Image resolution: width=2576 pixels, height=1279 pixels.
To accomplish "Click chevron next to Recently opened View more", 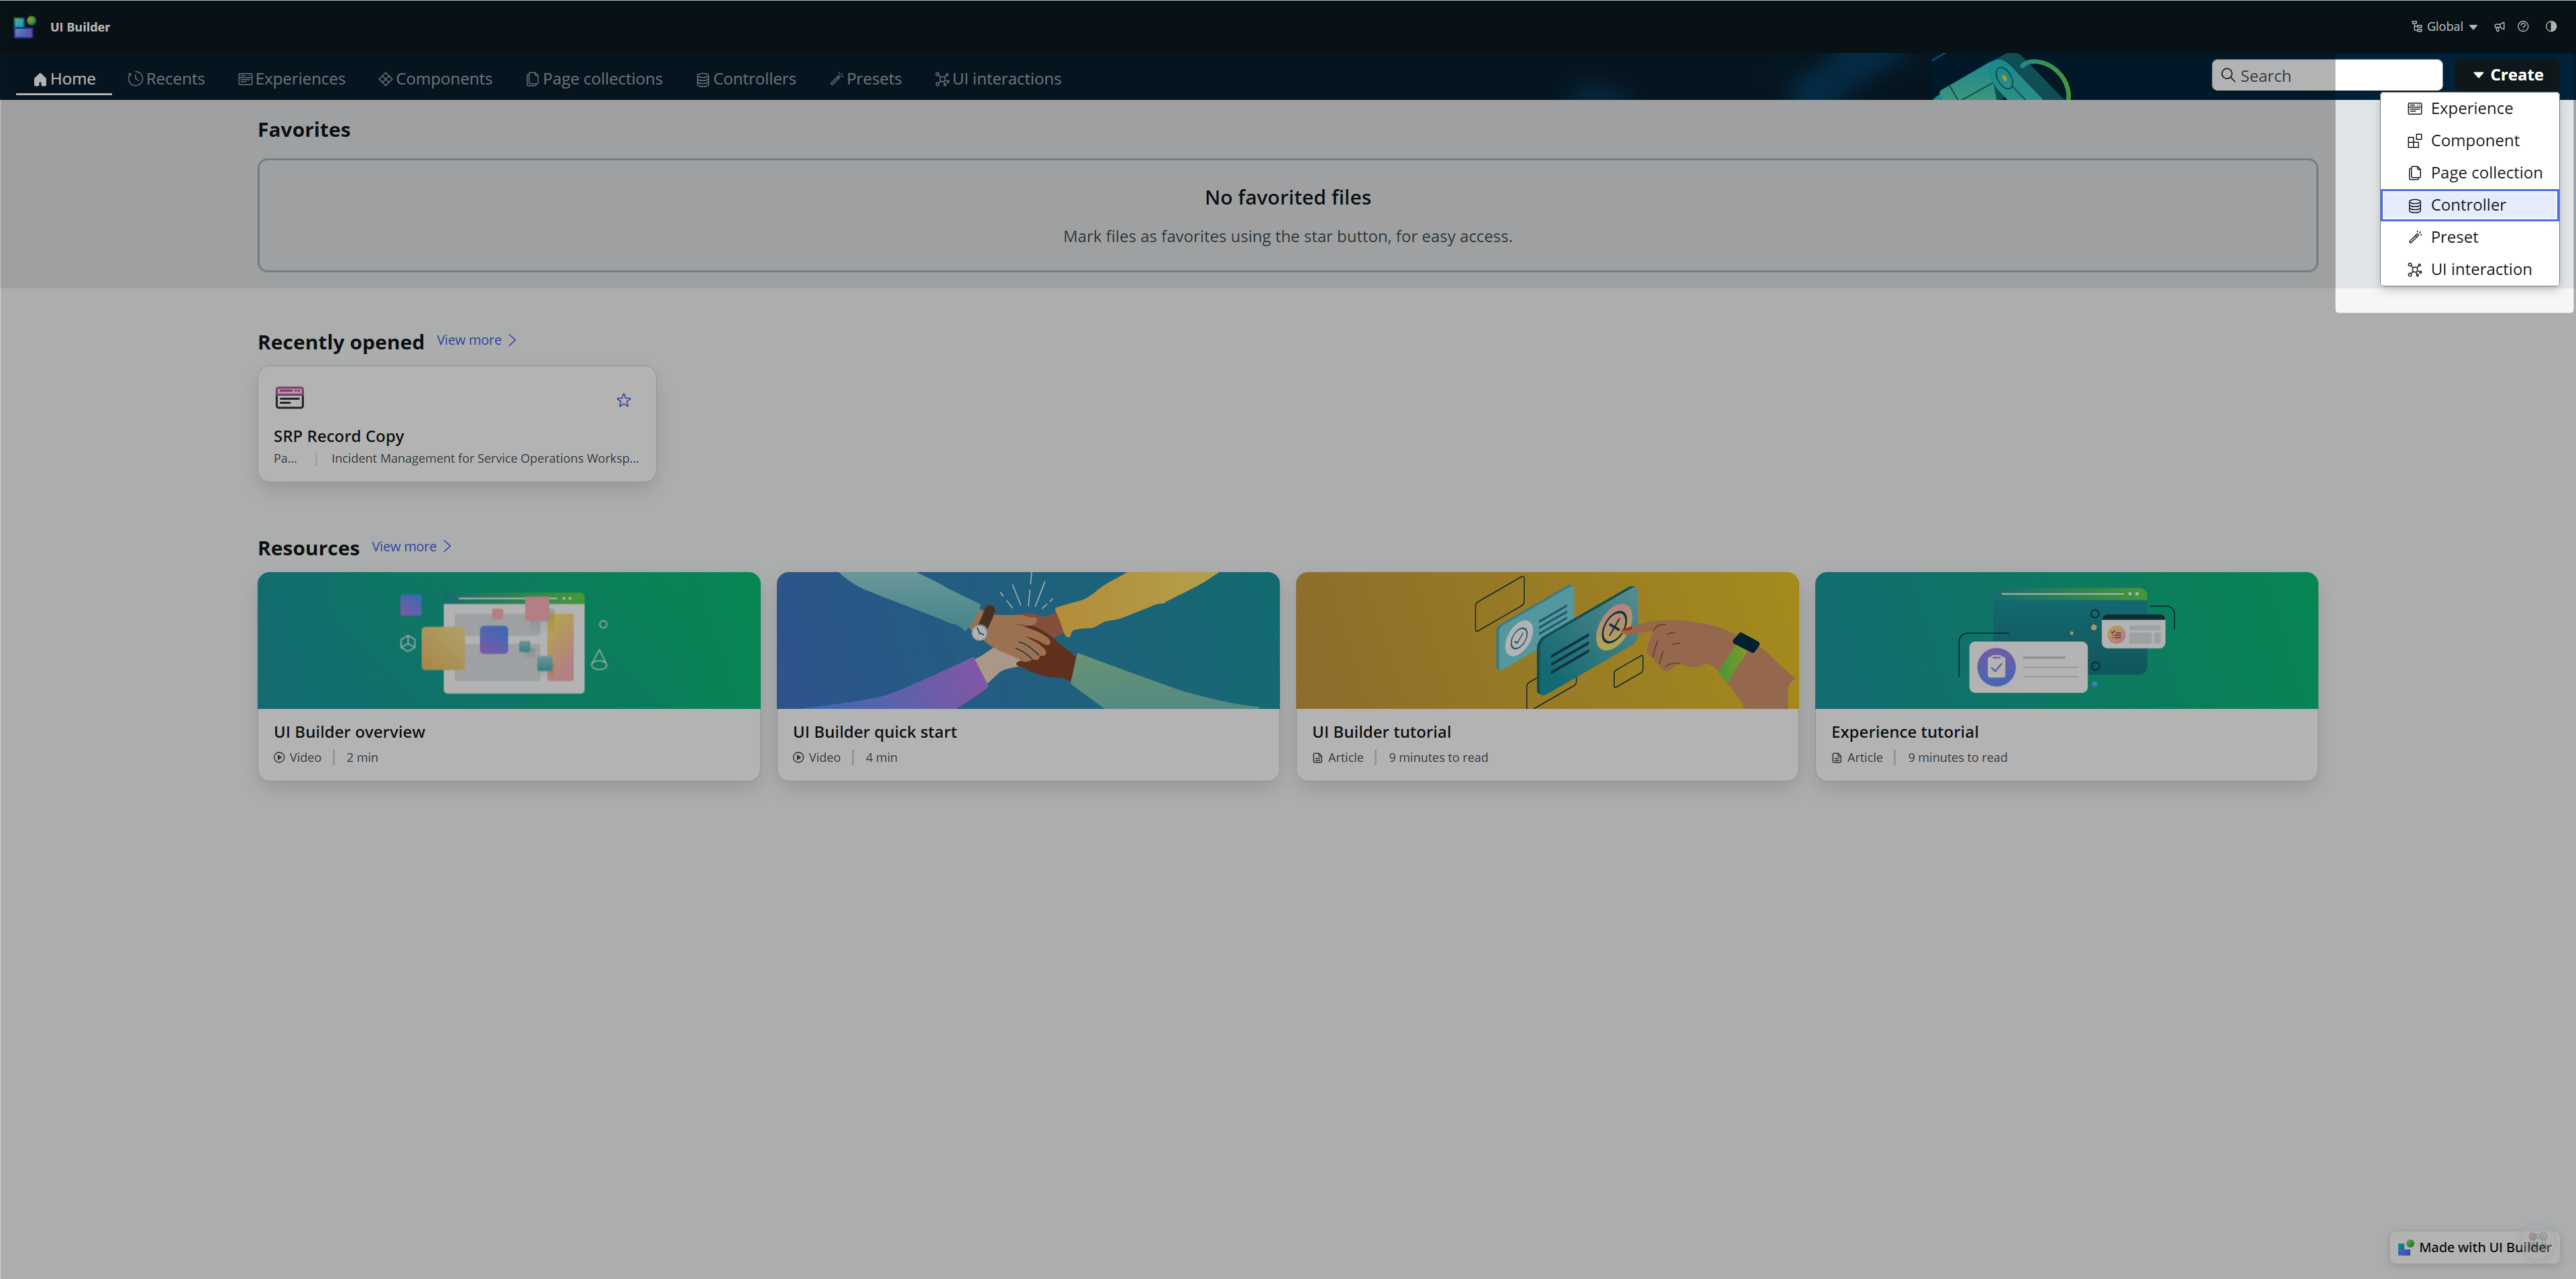I will [x=512, y=340].
